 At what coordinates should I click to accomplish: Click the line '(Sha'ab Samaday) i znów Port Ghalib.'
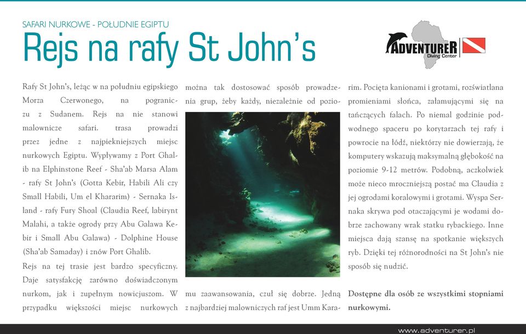click(87, 252)
